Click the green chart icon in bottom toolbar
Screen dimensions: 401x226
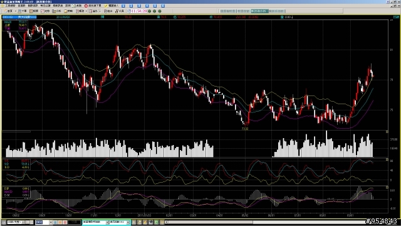click(156, 222)
